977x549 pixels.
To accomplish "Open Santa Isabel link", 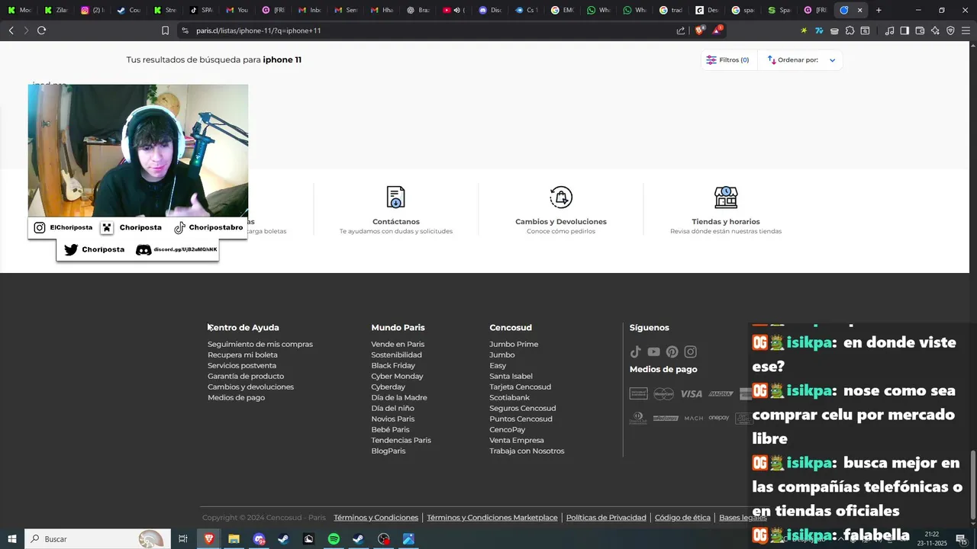I will [x=511, y=376].
